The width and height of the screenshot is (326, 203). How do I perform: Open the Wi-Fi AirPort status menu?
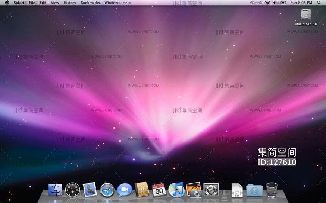point(267,3)
